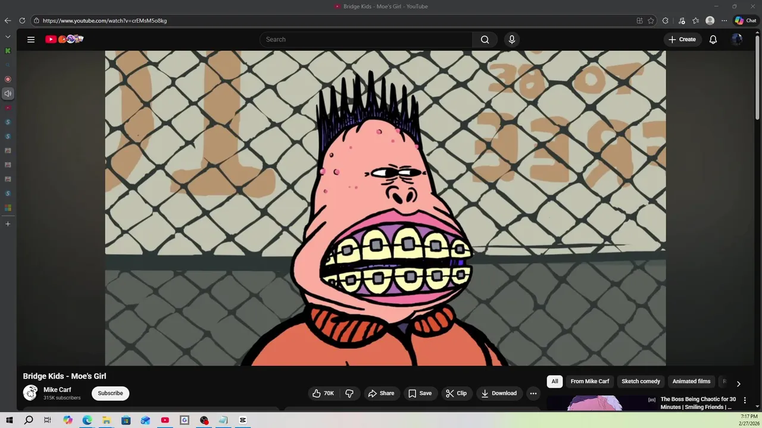Open Windows Start menu
Image resolution: width=762 pixels, height=428 pixels.
coord(9,420)
